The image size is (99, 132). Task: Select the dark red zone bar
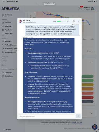[x=88, y=97]
